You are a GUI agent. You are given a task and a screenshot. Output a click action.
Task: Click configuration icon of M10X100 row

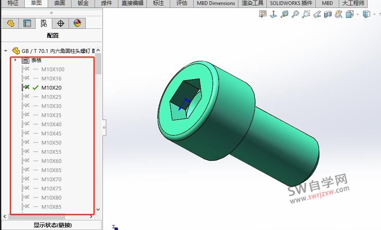point(26,69)
